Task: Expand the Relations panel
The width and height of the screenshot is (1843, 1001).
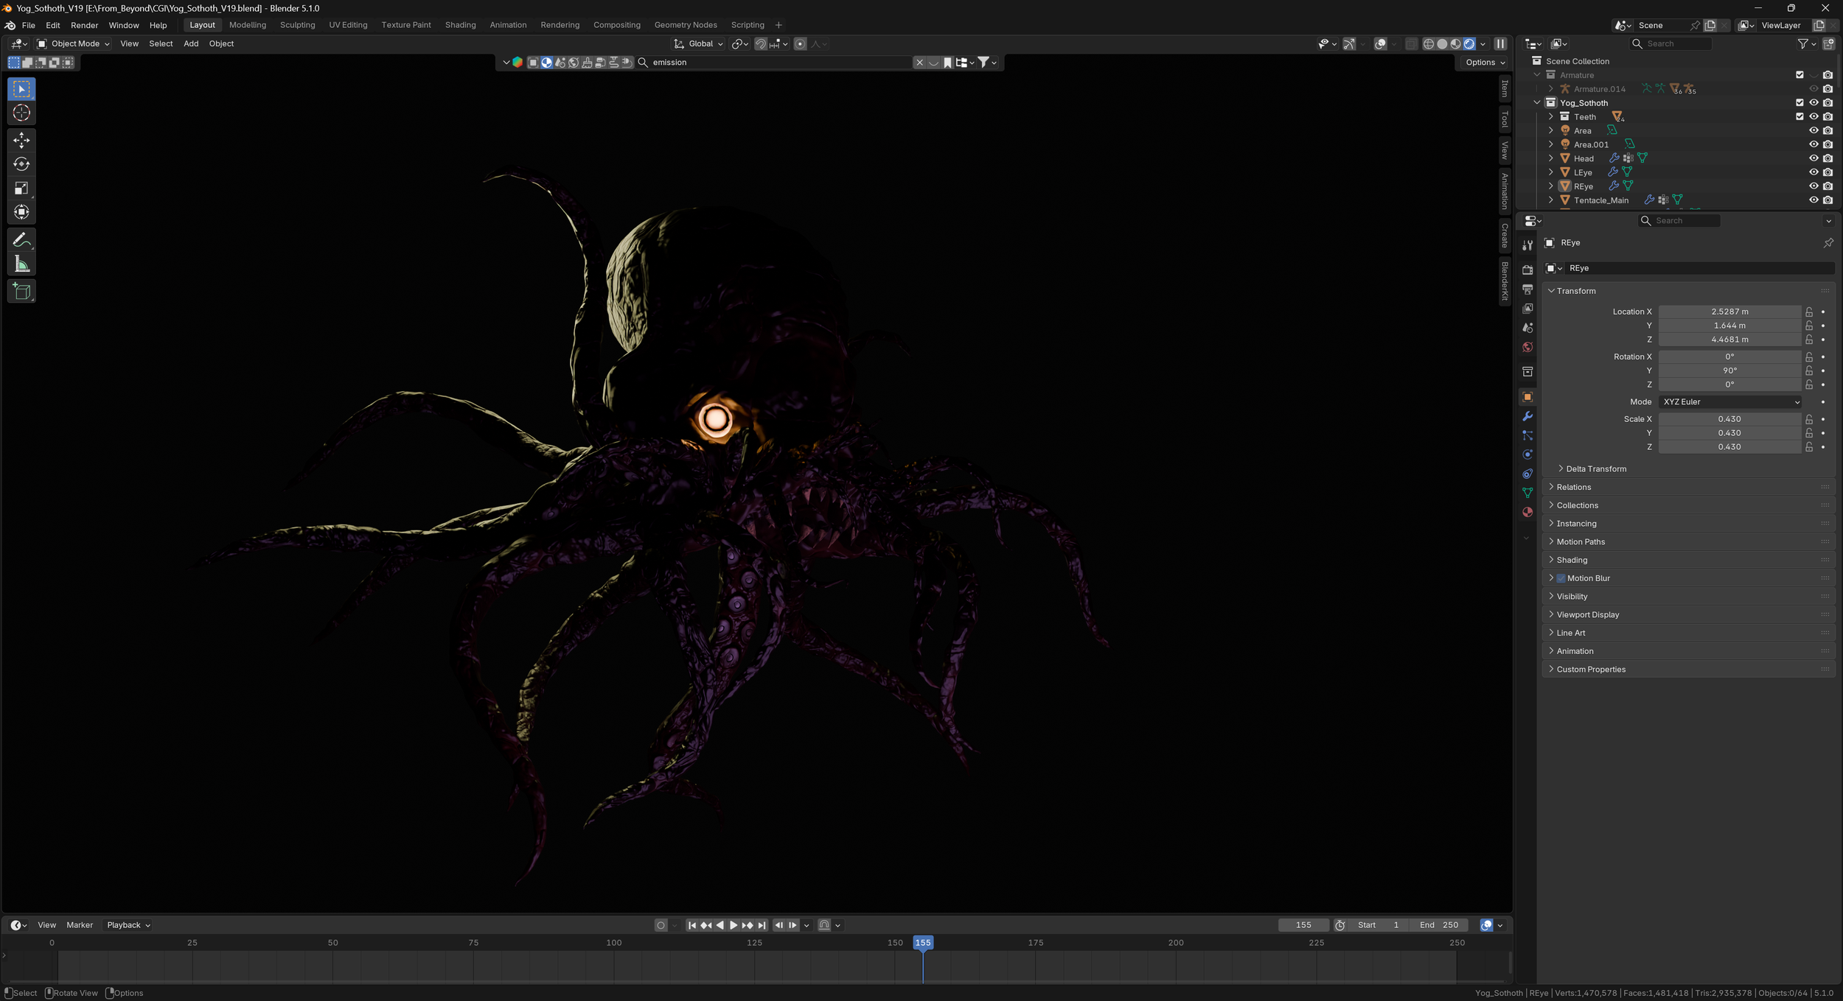Action: click(x=1551, y=487)
